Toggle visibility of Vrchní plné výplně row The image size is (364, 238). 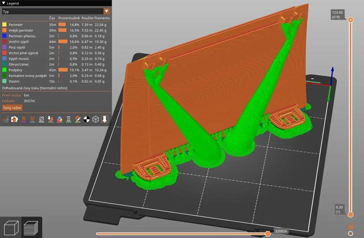tap(56, 53)
